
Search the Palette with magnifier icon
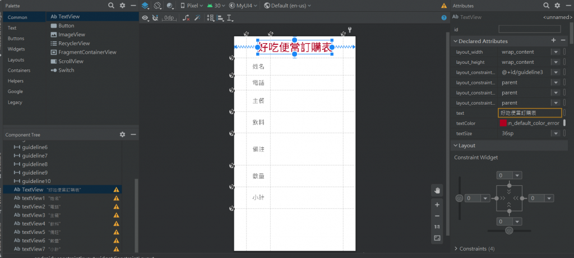pos(112,6)
